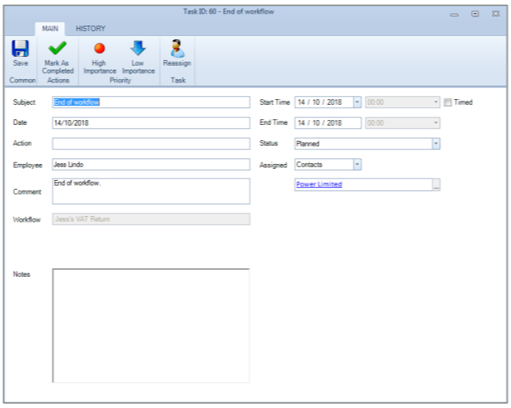Click the browse button beside Power Limited
The image size is (511, 408).
click(436, 184)
